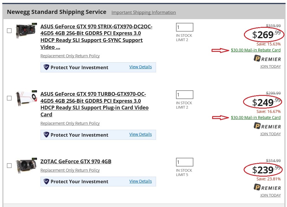Click the LIMIT 5 text for ZOTAC card
The image size is (287, 207).
click(182, 175)
